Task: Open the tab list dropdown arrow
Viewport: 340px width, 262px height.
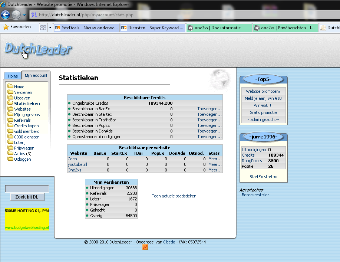Action: [50, 28]
